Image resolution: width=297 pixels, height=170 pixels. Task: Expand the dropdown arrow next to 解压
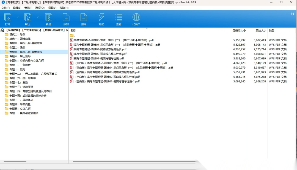coord(38,17)
